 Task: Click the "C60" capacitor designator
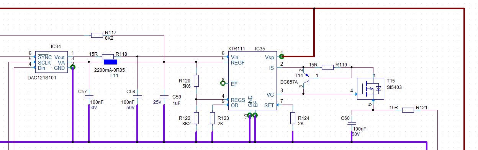(x=345, y=118)
